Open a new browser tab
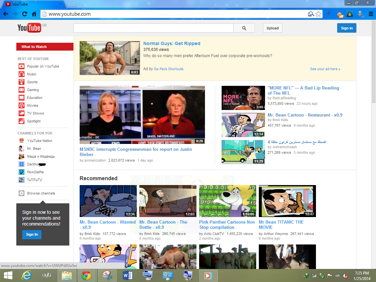 71,4
